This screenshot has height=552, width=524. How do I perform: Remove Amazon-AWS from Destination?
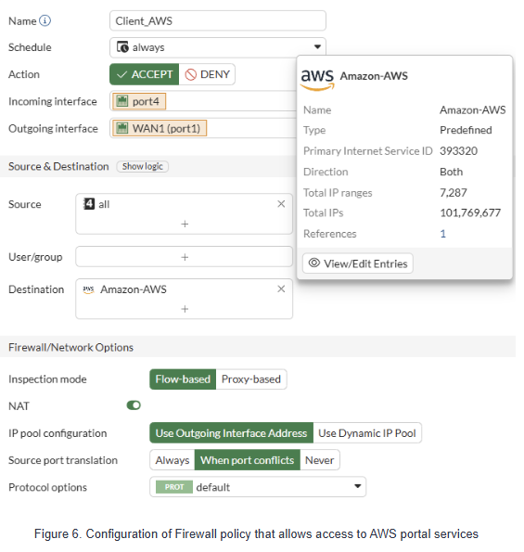coord(281,289)
